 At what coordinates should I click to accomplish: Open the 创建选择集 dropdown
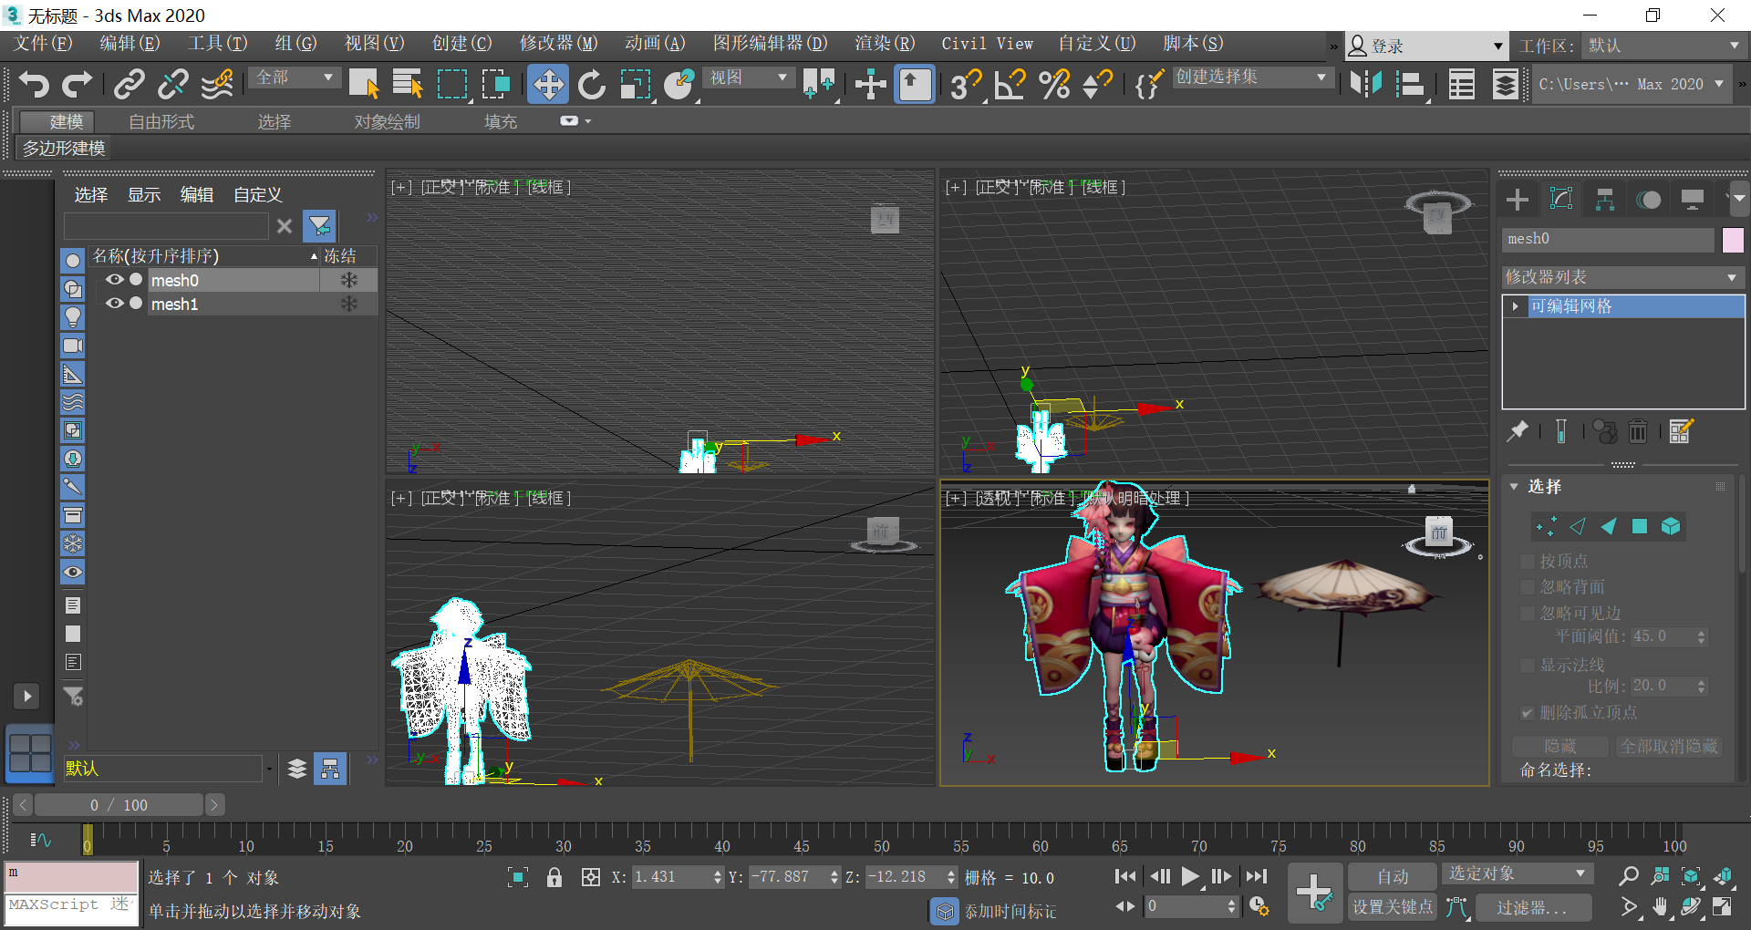1251,77
